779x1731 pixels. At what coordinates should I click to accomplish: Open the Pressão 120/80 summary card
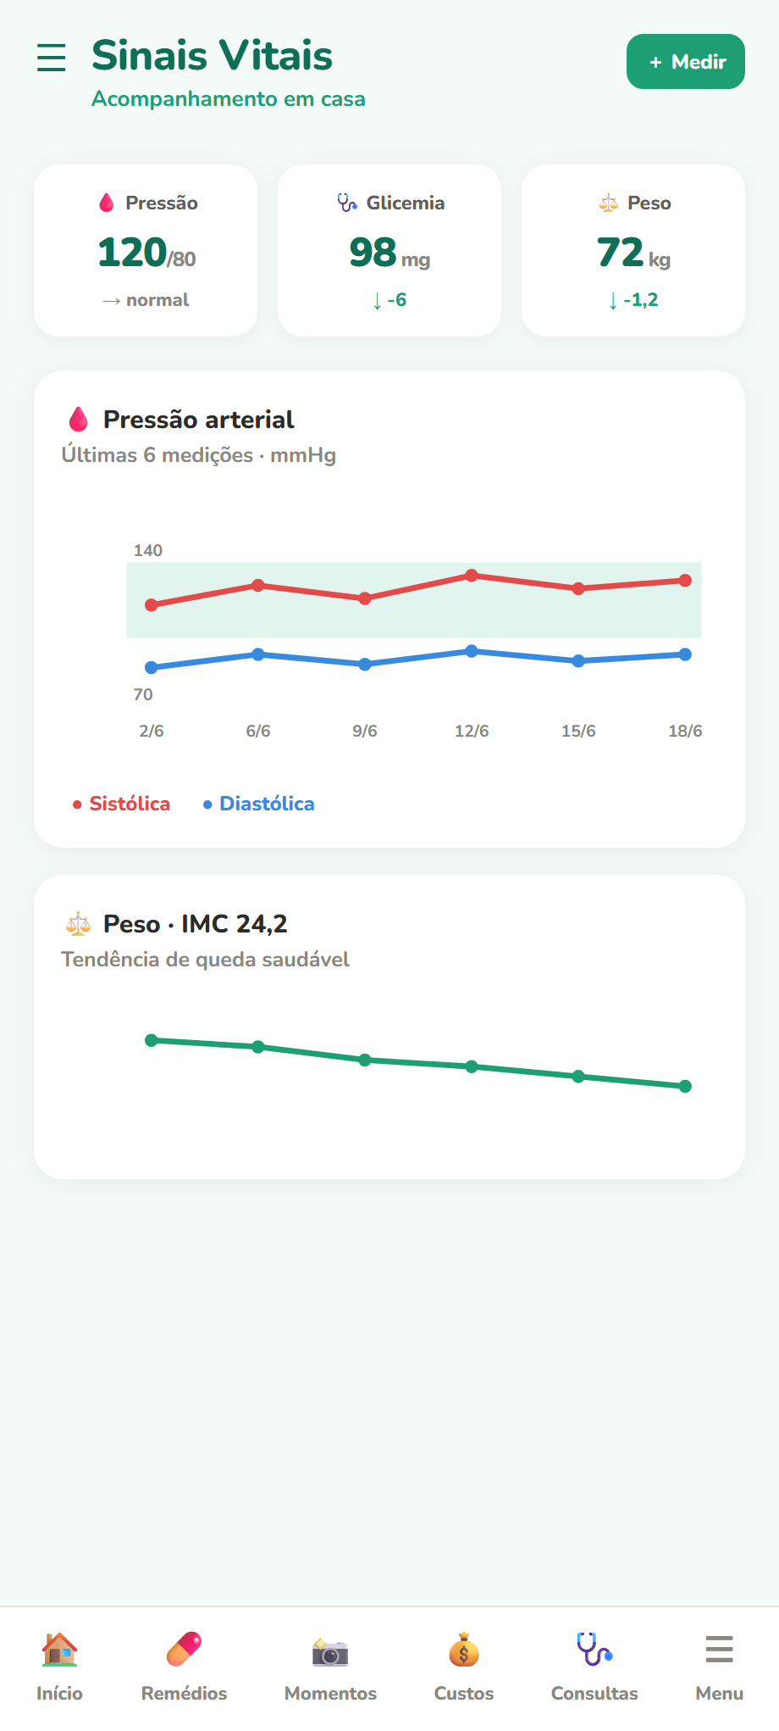(146, 251)
